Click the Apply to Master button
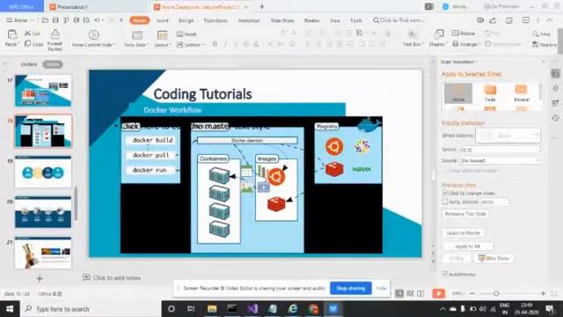The width and height of the screenshot is (563, 317). (x=464, y=232)
